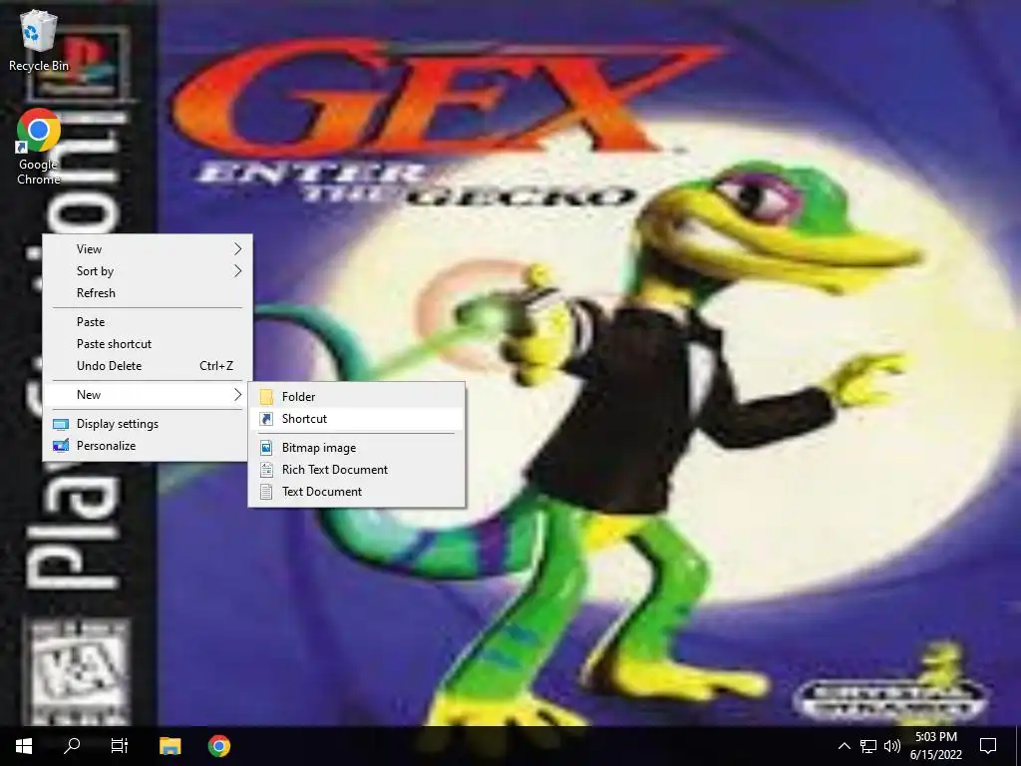The width and height of the screenshot is (1021, 766).
Task: Click the taskbar search magnifier
Action: [x=72, y=746]
